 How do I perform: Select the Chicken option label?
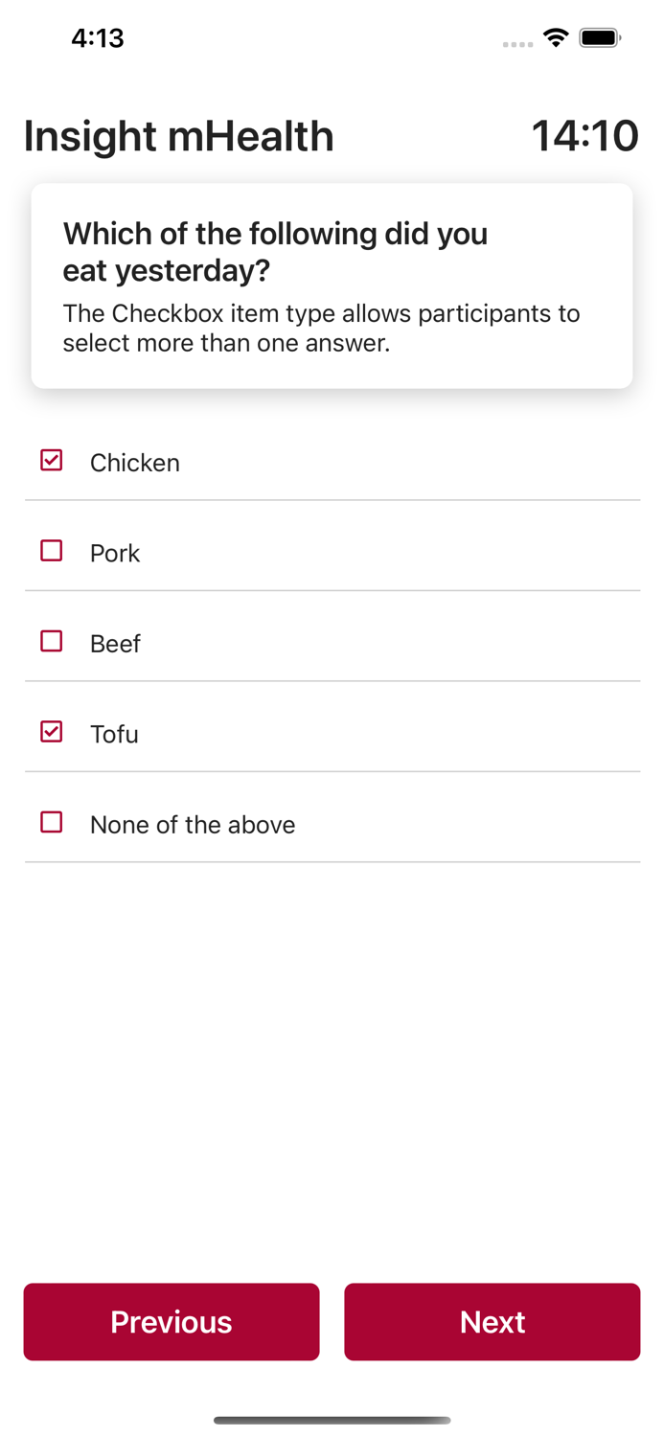point(135,463)
